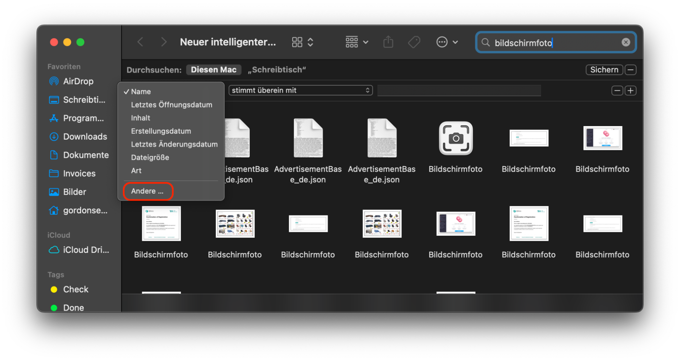Open the Invoices folder in sidebar
Screen dimensions: 680x361
[x=79, y=173]
